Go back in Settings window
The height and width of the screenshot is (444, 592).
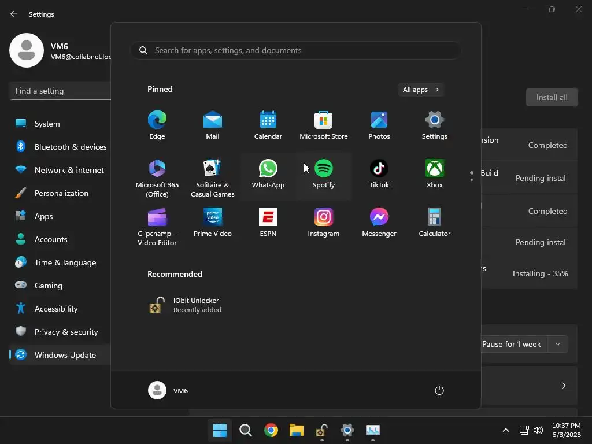click(14, 14)
